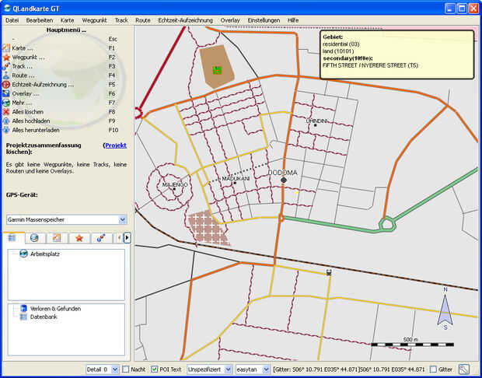
Task: Toggle the Gitter grid checkbox
Action: 433,369
